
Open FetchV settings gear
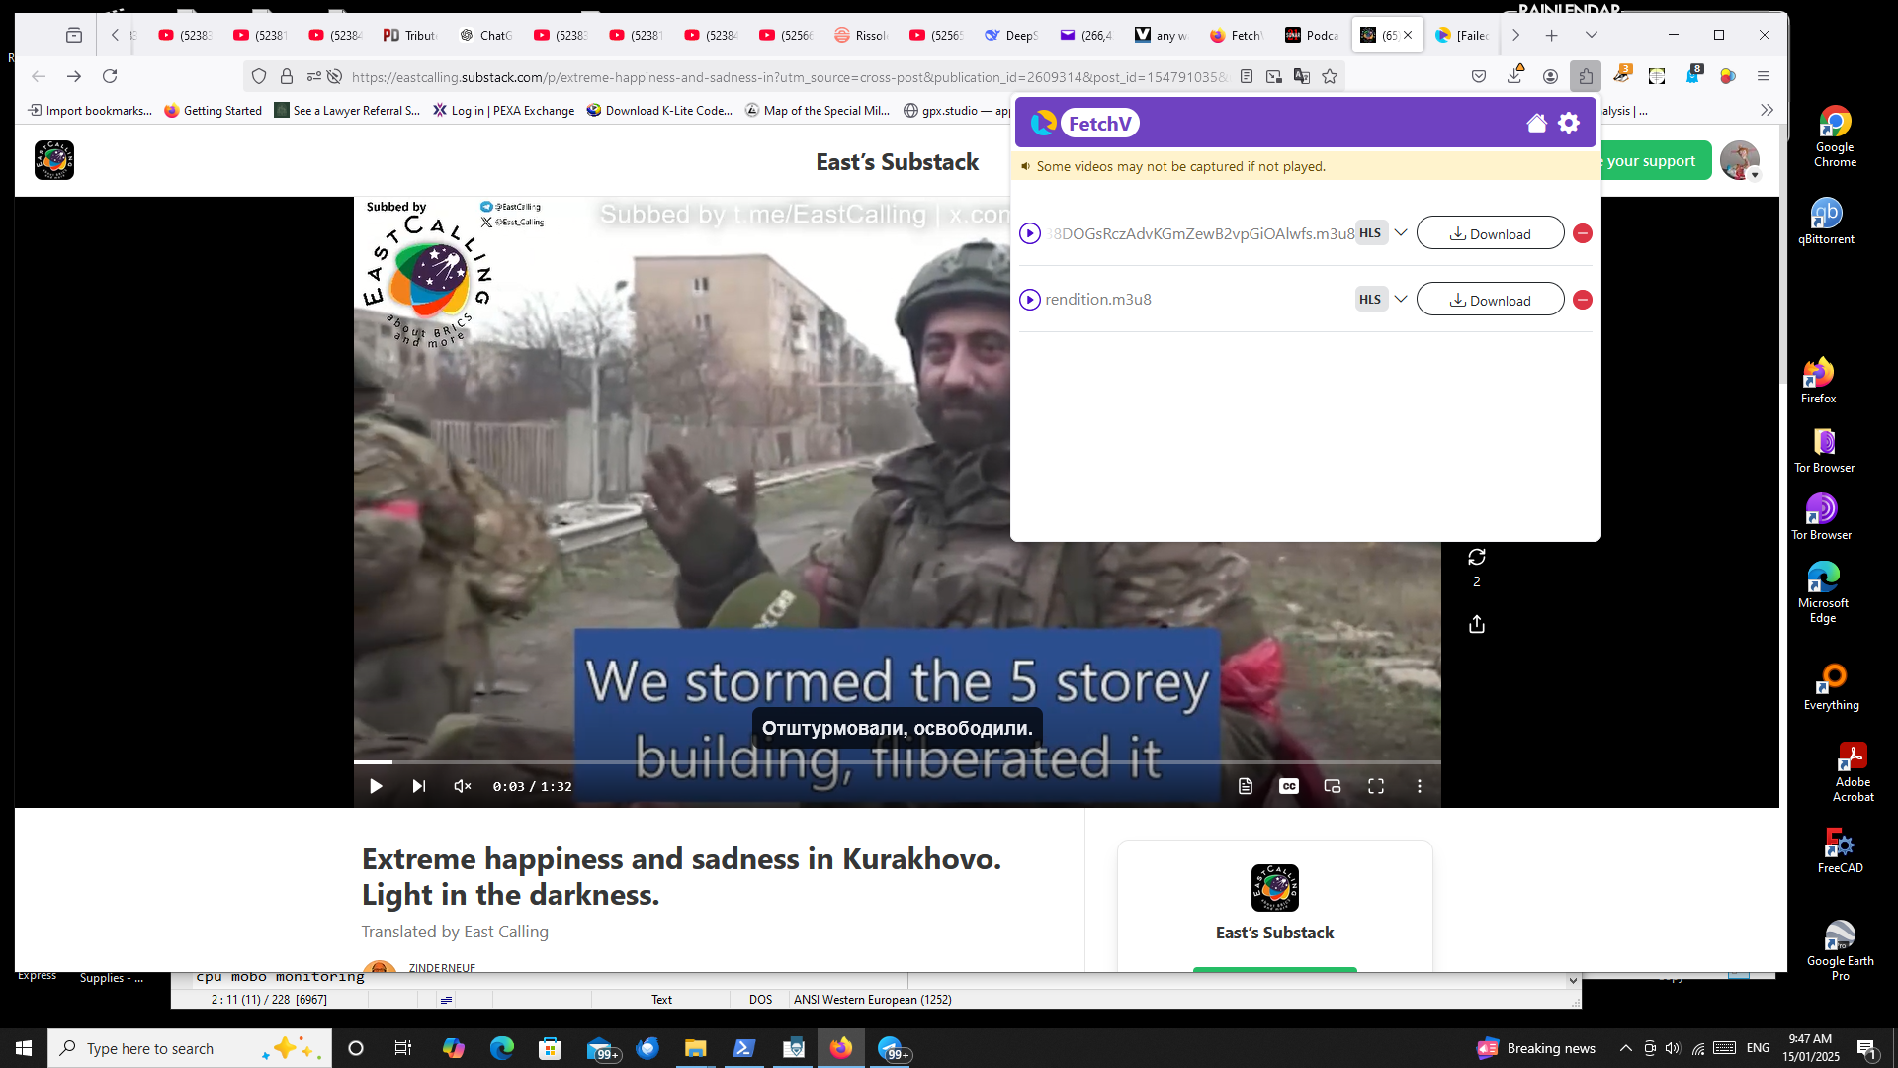[x=1569, y=123]
